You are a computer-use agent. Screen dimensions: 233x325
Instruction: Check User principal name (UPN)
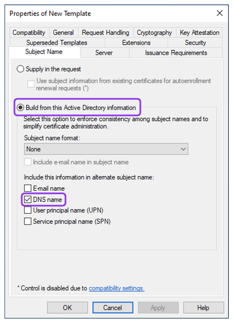pyautogui.click(x=27, y=210)
